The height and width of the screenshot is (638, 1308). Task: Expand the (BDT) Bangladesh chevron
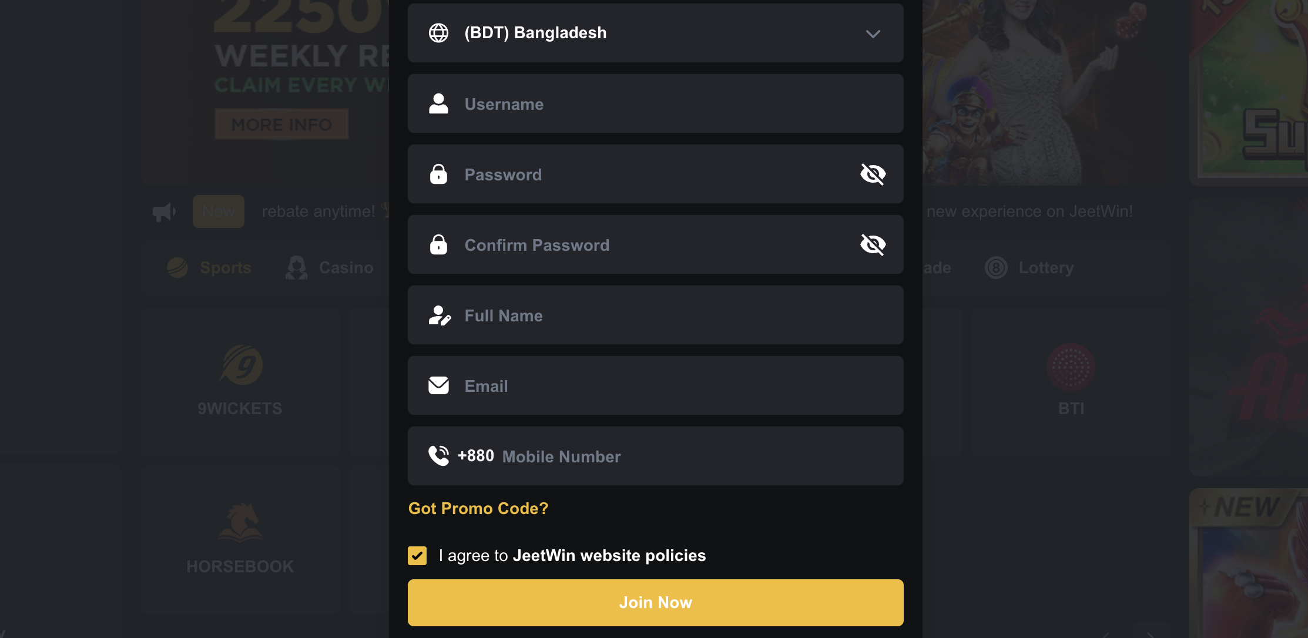873,33
